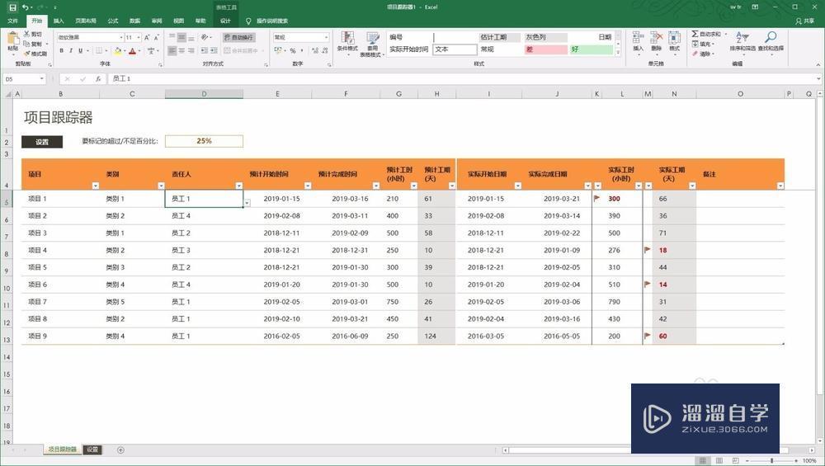Decrease font size with the smaller A
Screen dimensions: 825x466
click(156, 37)
